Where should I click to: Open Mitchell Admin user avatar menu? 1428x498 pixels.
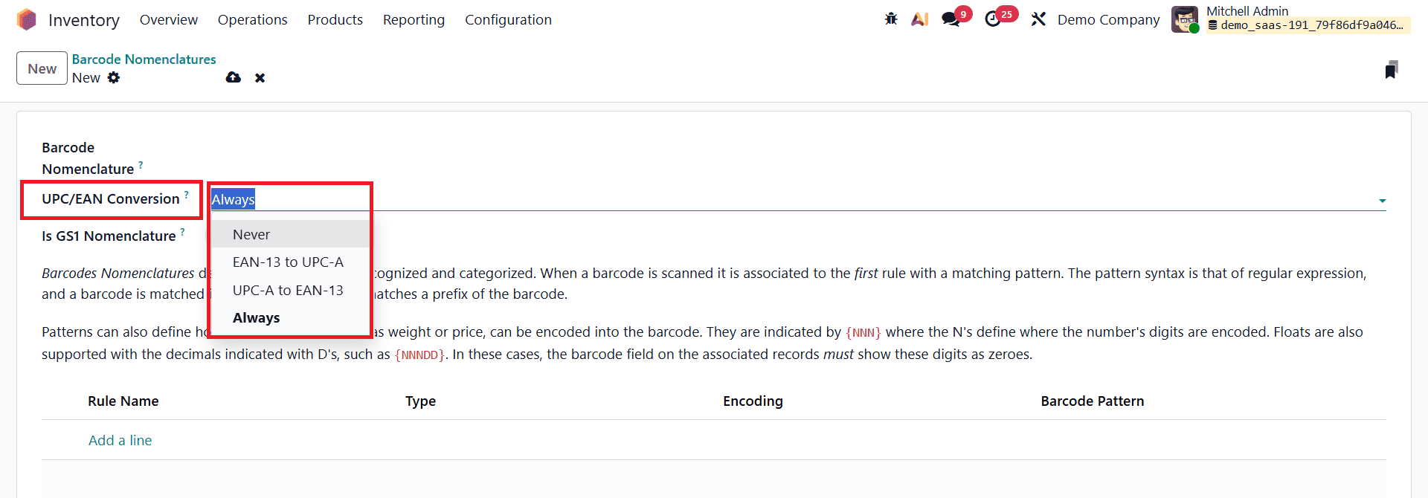1185,19
